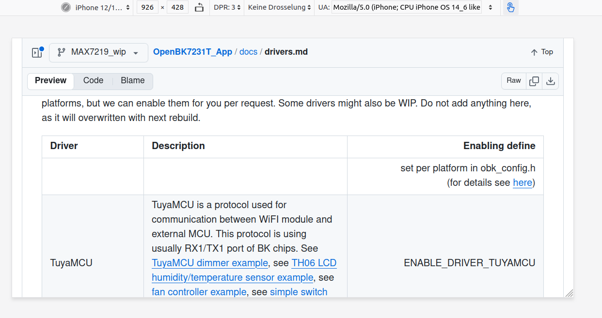Toggle touch simulation in the responsive toolbar
The image size is (602, 318).
[x=510, y=7]
